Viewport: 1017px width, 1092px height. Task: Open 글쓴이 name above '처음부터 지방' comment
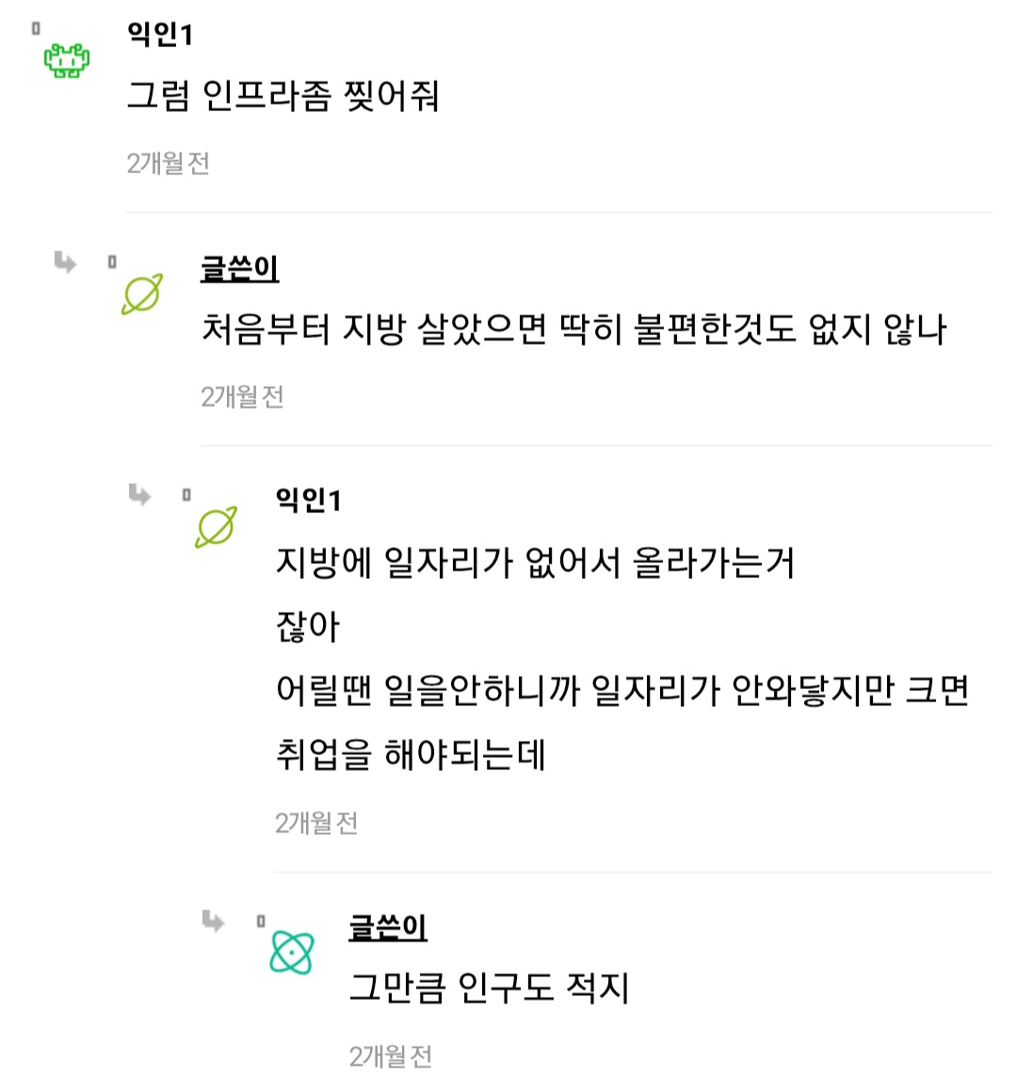(239, 268)
